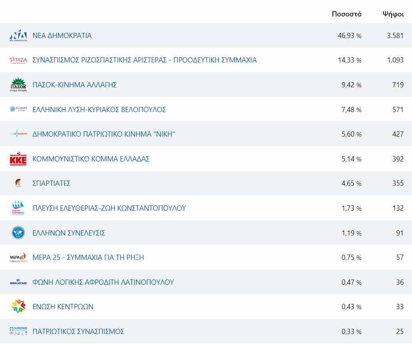Open ΕΛΛΗΝΙΚΗ ΛΥΣΗ-ΚΥΡΙΑΚΟΣ ΒΕΛΟΠΟΥΛΟΣ link
This screenshot has width=412, height=344.
99,109
